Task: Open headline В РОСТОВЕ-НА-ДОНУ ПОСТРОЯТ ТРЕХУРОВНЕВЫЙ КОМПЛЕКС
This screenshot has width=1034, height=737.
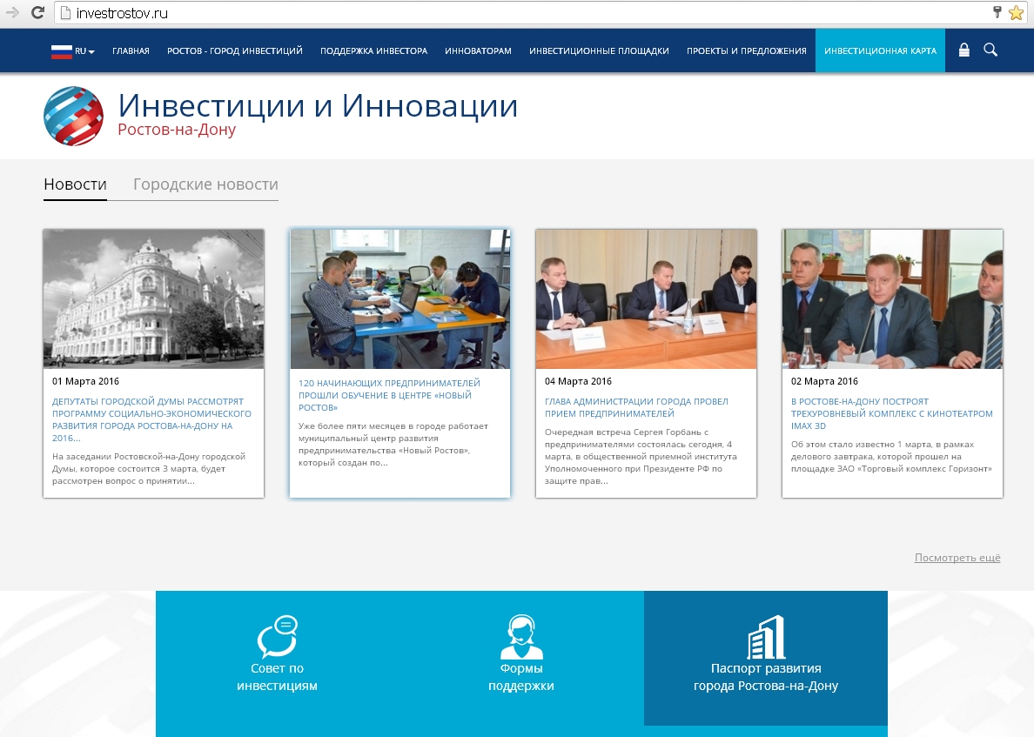Action: [x=891, y=413]
